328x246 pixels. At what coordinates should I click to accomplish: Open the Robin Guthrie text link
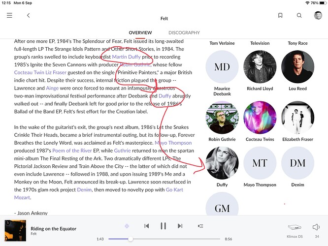coord(135,64)
